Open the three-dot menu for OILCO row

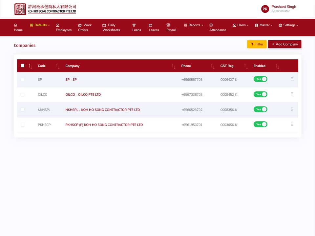click(292, 94)
